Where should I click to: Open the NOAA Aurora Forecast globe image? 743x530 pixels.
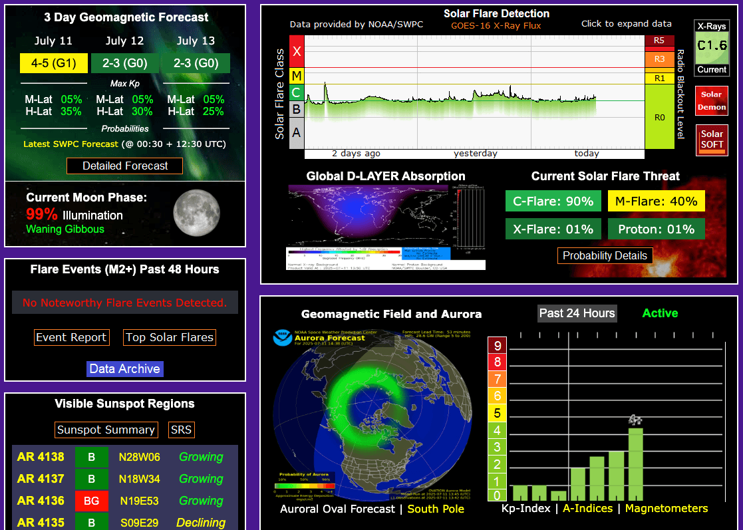click(x=372, y=414)
